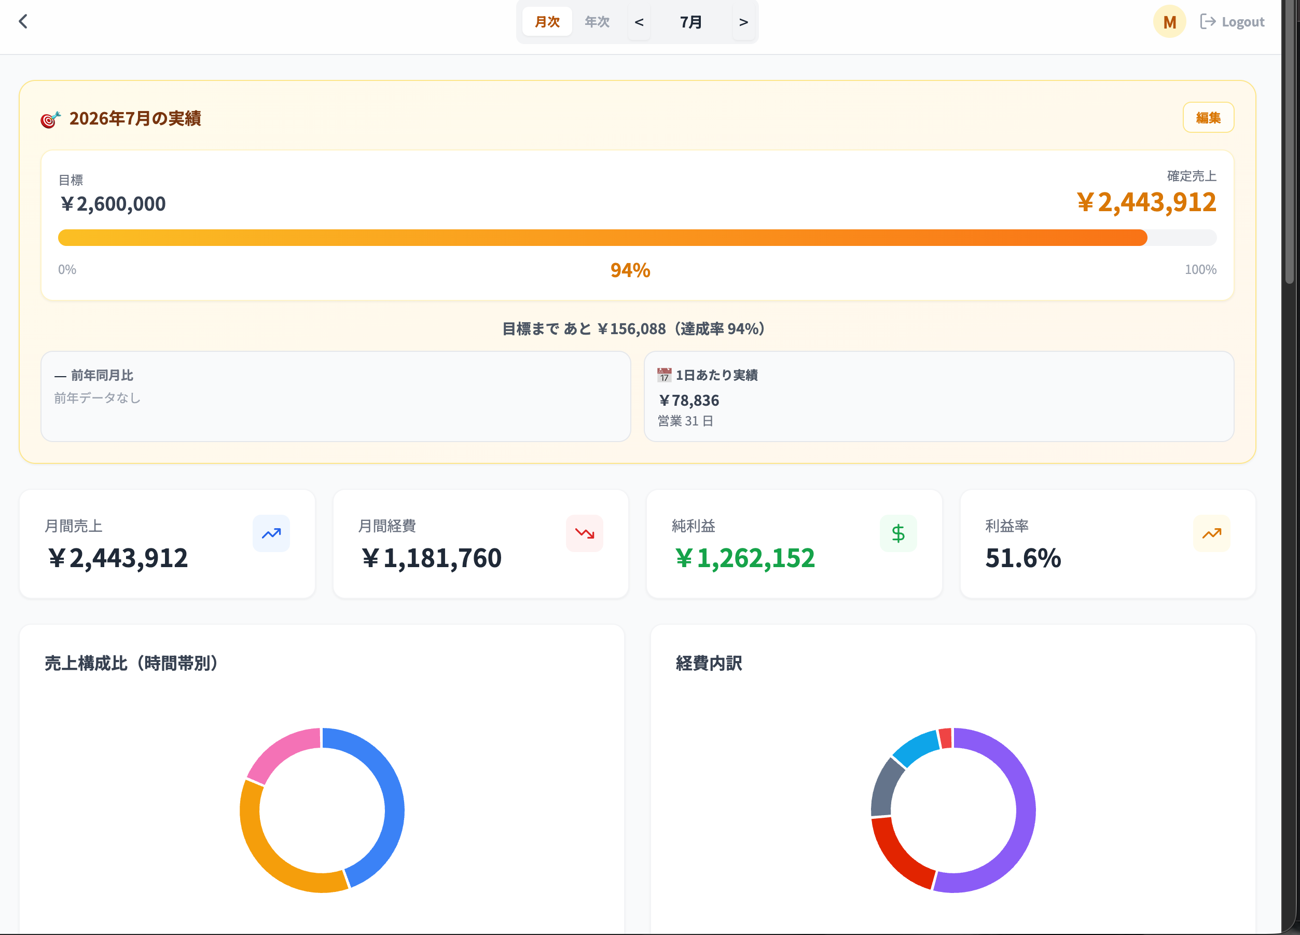Click the net profit value ¥1,262,152
Image resolution: width=1300 pixels, height=935 pixels.
click(x=744, y=558)
